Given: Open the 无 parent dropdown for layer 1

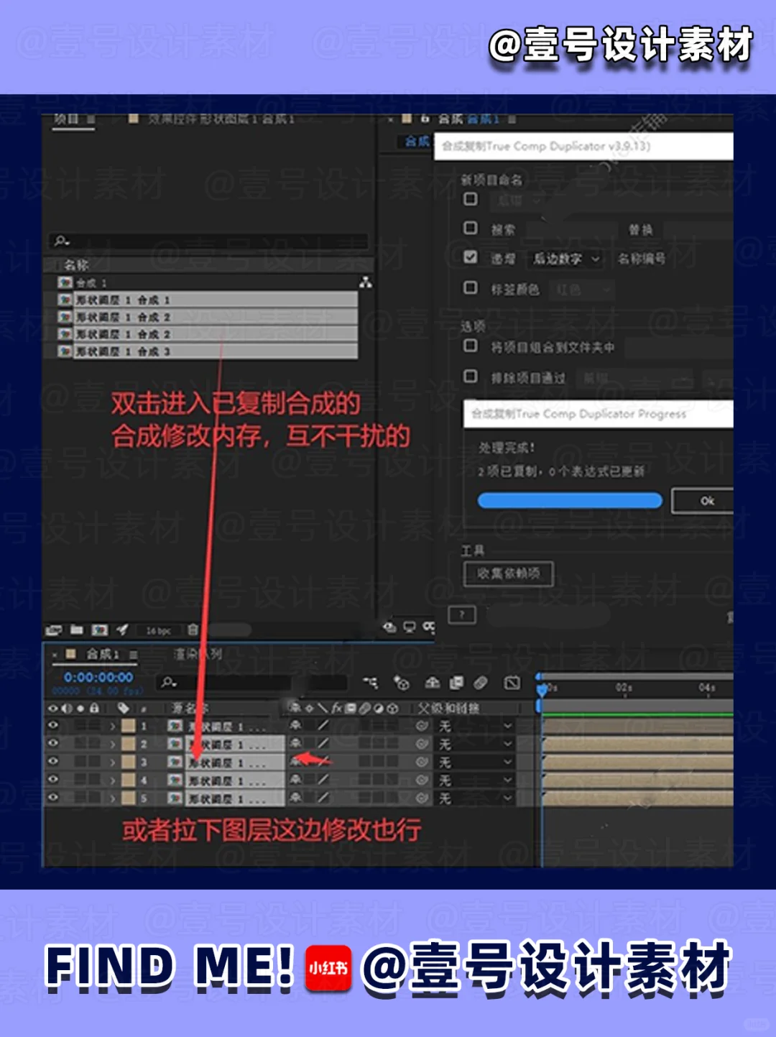Looking at the screenshot, I should click(507, 725).
